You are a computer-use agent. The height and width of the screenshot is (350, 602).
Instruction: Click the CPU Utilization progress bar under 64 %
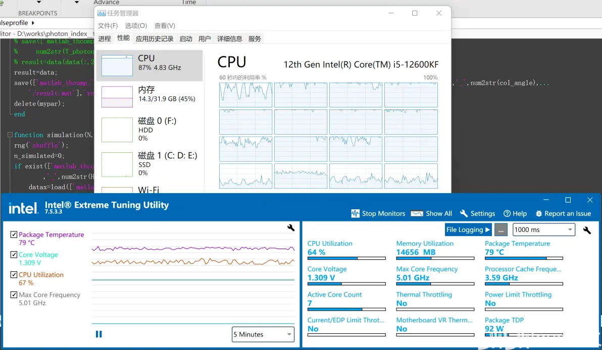click(x=346, y=258)
